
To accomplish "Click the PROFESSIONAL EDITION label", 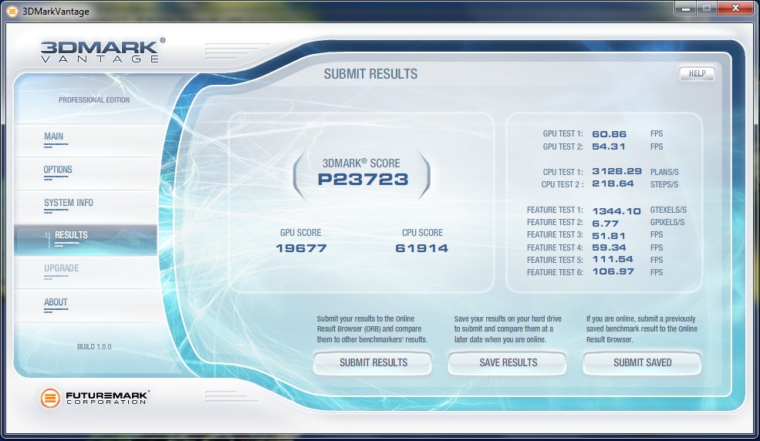I will coord(94,100).
